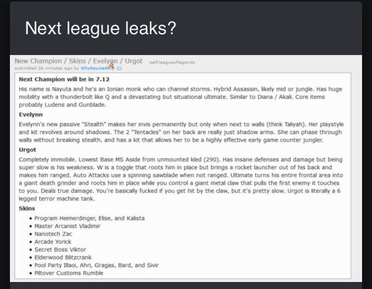Select the bold Evelynn section heading
The width and height of the screenshot is (372, 289).
(31, 115)
